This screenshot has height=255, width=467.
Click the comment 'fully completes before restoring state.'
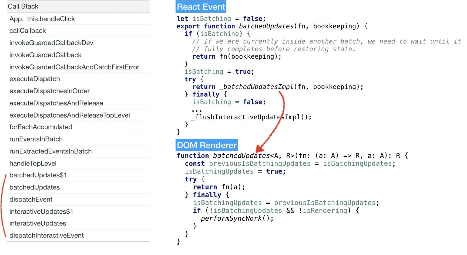(274, 49)
